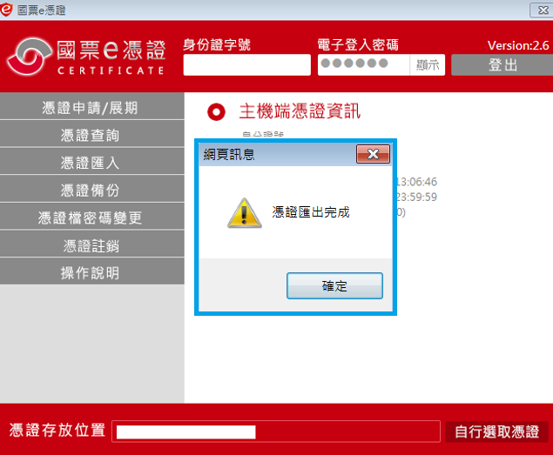553x455 pixels.
Task: Open the 憑證匯入 sidebar entry
Action: pos(91,162)
